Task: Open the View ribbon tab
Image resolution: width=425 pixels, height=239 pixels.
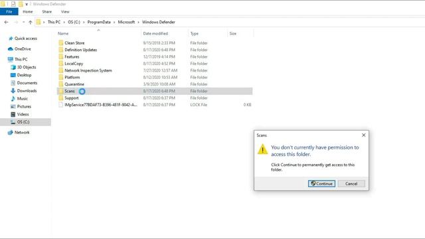Action: coord(65,12)
